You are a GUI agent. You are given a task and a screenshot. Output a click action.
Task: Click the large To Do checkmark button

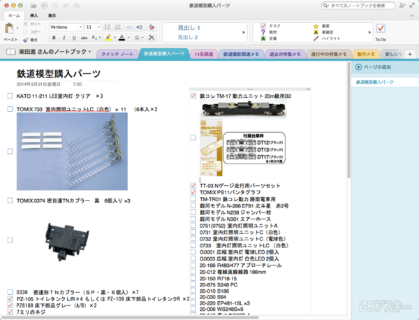tap(381, 28)
